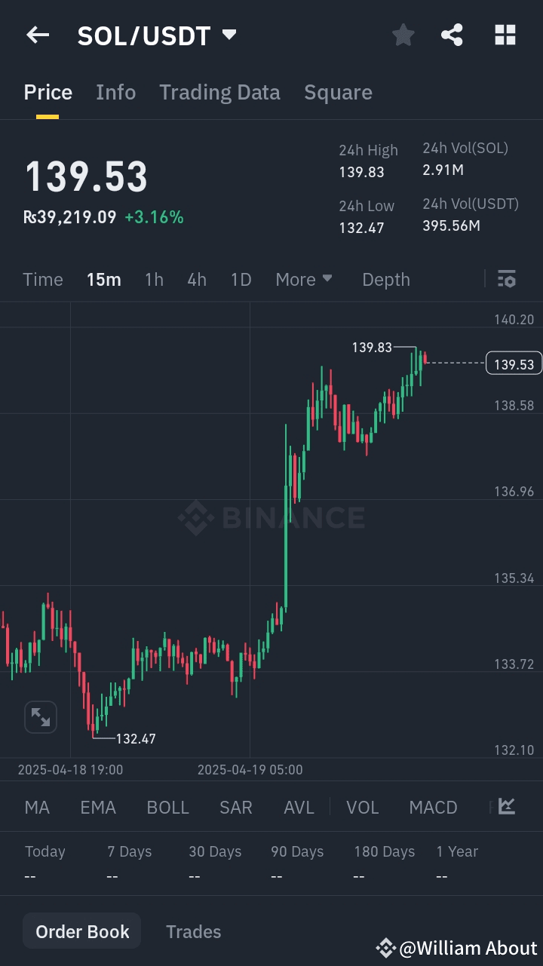Toggle the VOL indicator
The image size is (543, 966).
coord(363,806)
